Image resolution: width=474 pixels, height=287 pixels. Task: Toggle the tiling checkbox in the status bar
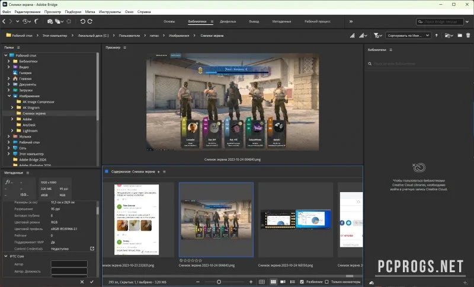click(x=302, y=282)
